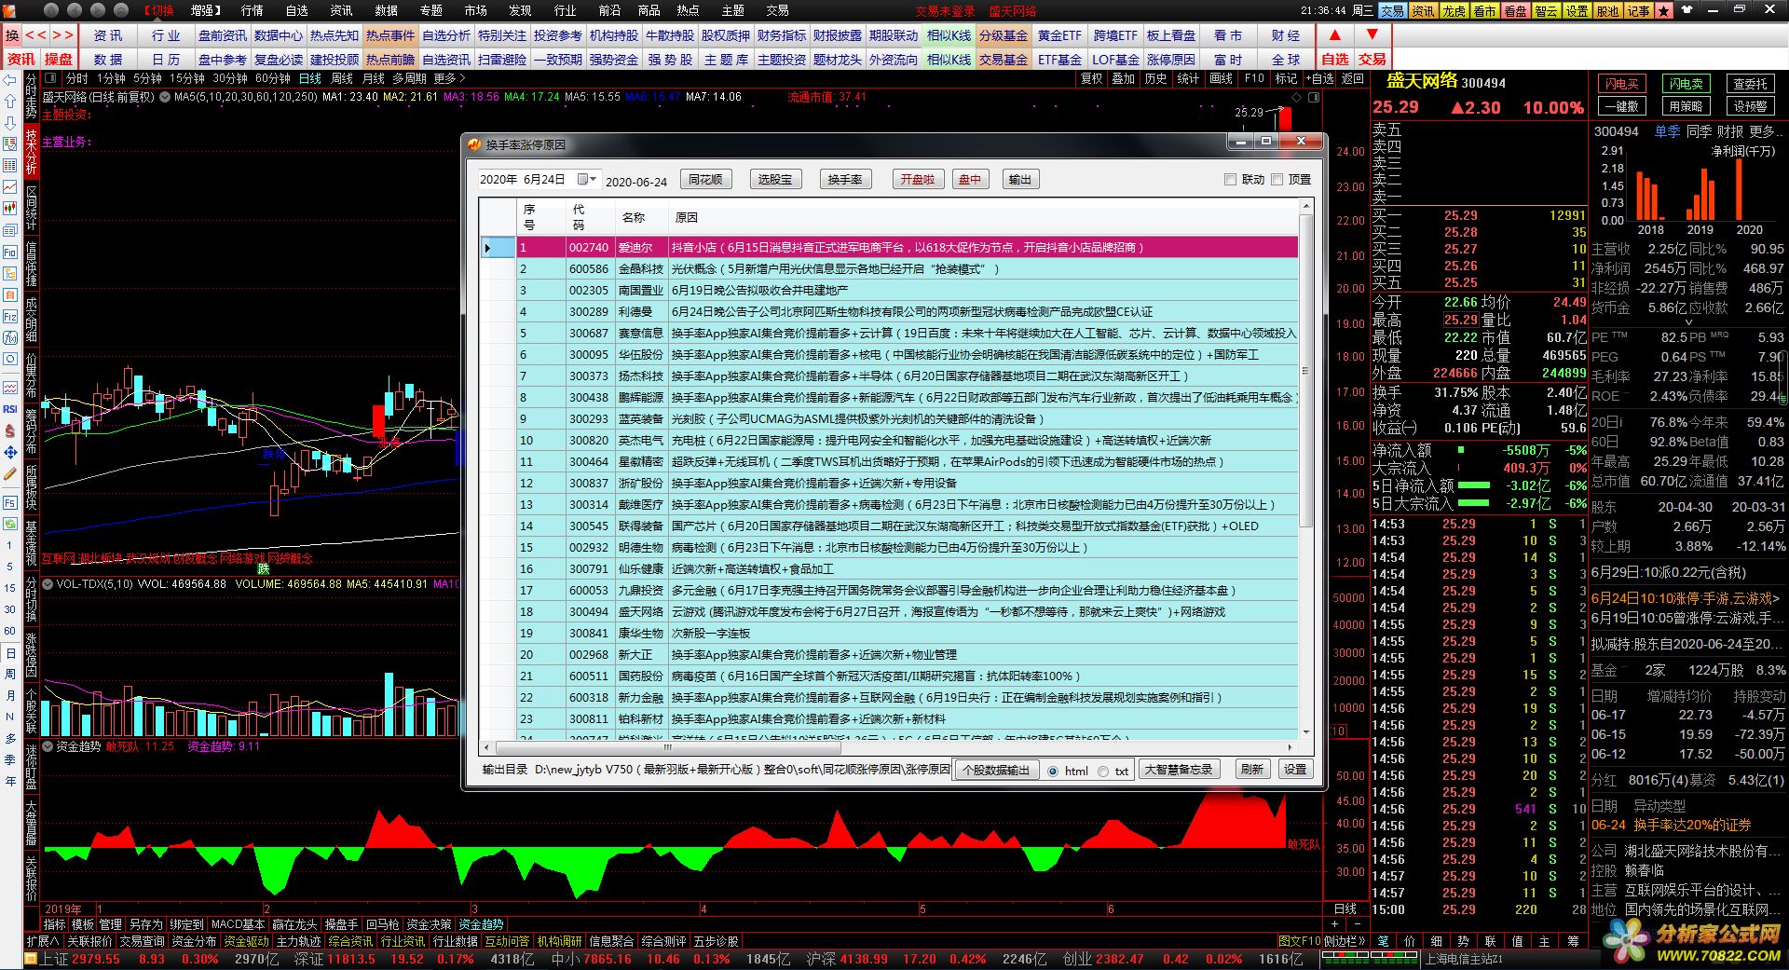
Task: Click the red >> forward arrows in toolbar
Action: [x=62, y=35]
